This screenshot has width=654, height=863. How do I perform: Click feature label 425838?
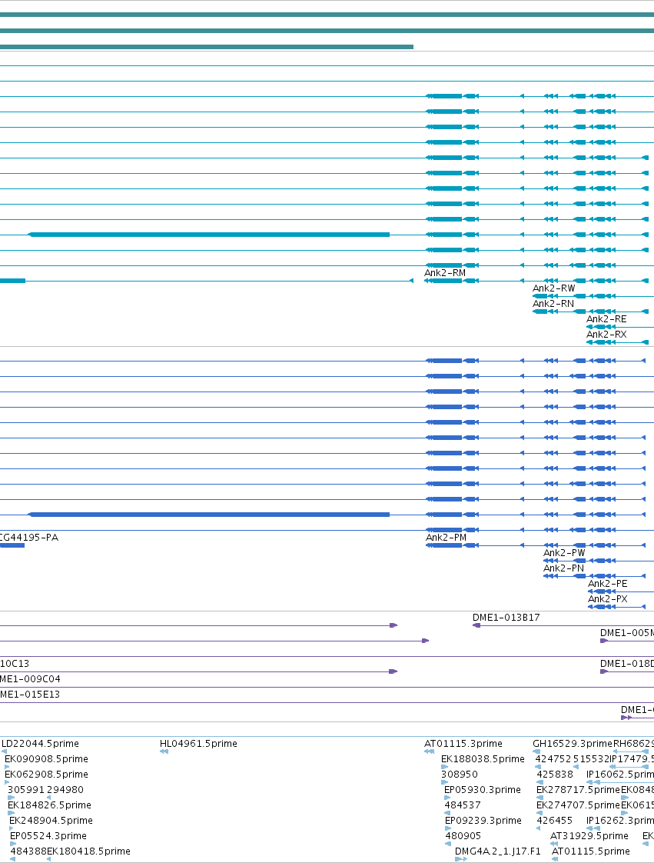pos(555,775)
